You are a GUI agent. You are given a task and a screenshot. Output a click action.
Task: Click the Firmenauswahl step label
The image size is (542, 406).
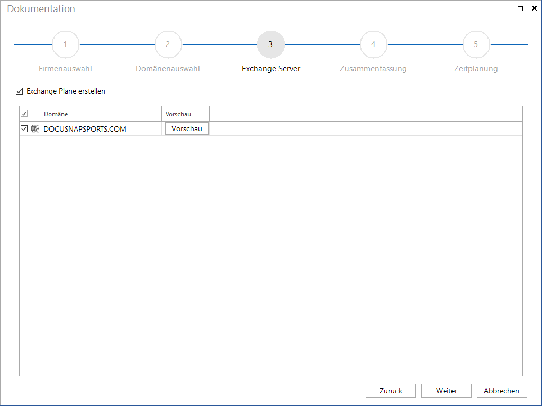(65, 69)
